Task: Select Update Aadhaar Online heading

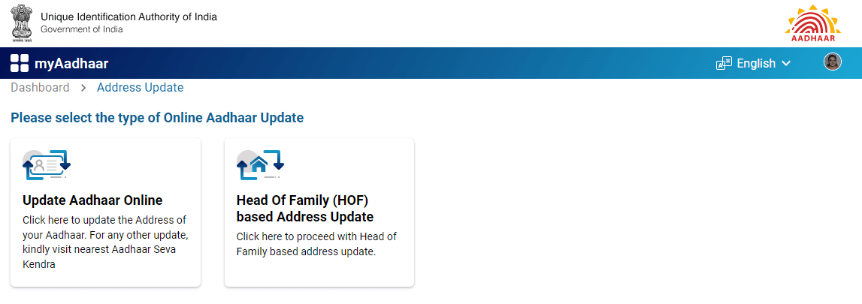Action: [x=92, y=200]
